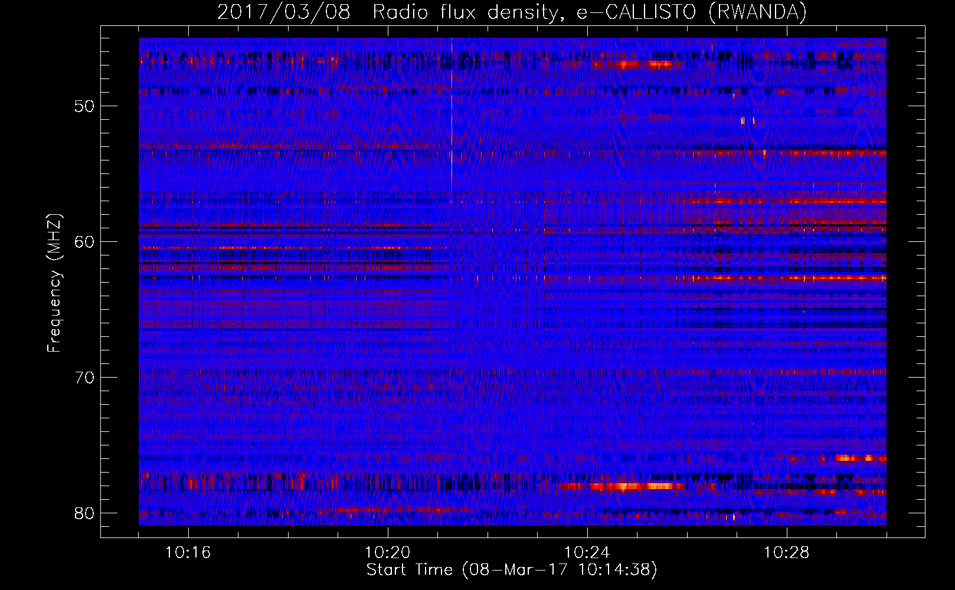Click the 'Frequency (MHZ)' axis label
Viewport: 955px width, 590px height.
tap(54, 283)
